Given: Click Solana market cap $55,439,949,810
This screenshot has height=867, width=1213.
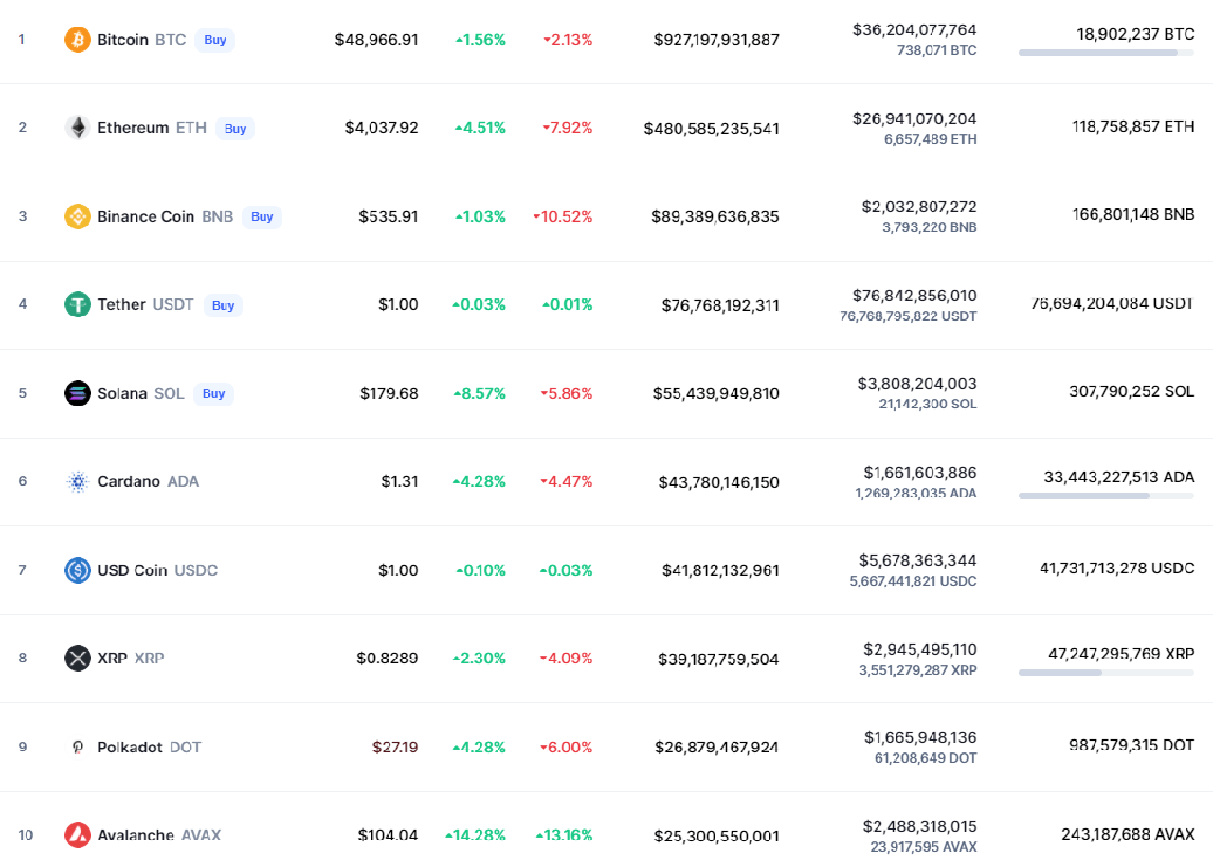Looking at the screenshot, I should point(716,393).
